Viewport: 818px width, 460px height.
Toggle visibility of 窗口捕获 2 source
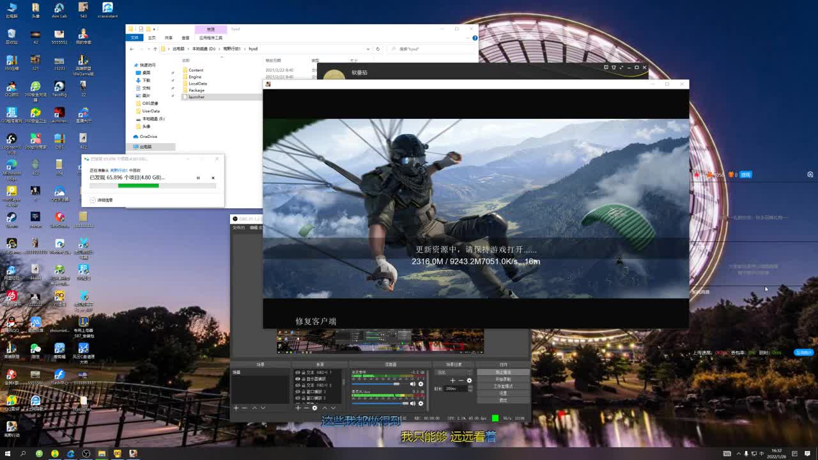pos(298,398)
